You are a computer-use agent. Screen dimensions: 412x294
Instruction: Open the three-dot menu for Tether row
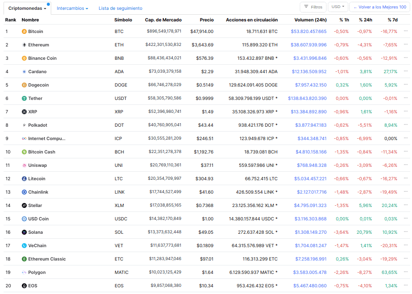(406, 98)
